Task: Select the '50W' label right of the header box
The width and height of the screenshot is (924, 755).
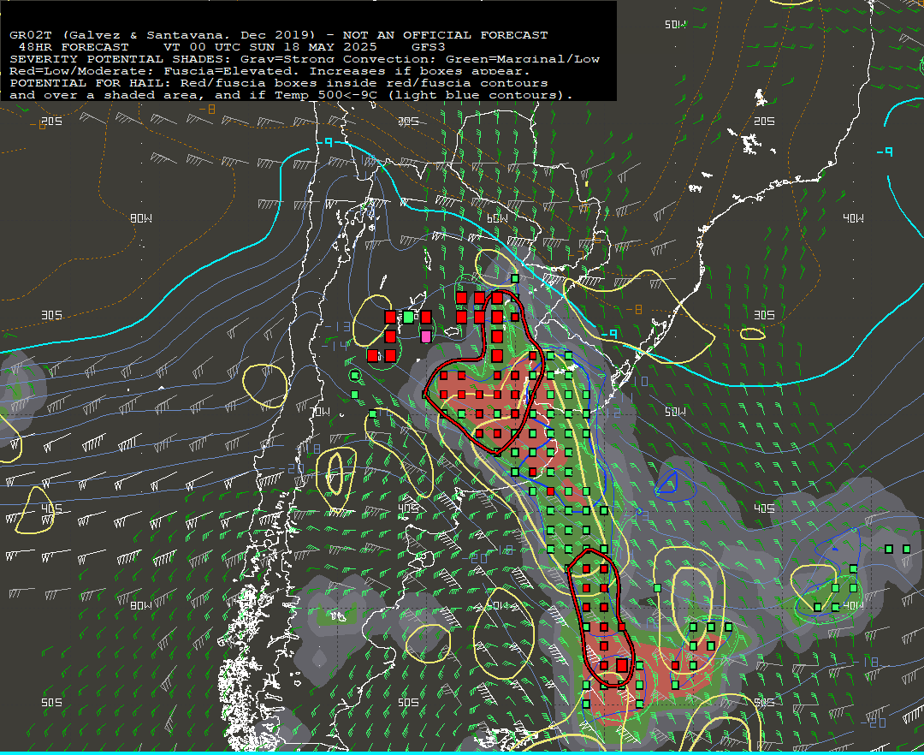Action: (675, 25)
